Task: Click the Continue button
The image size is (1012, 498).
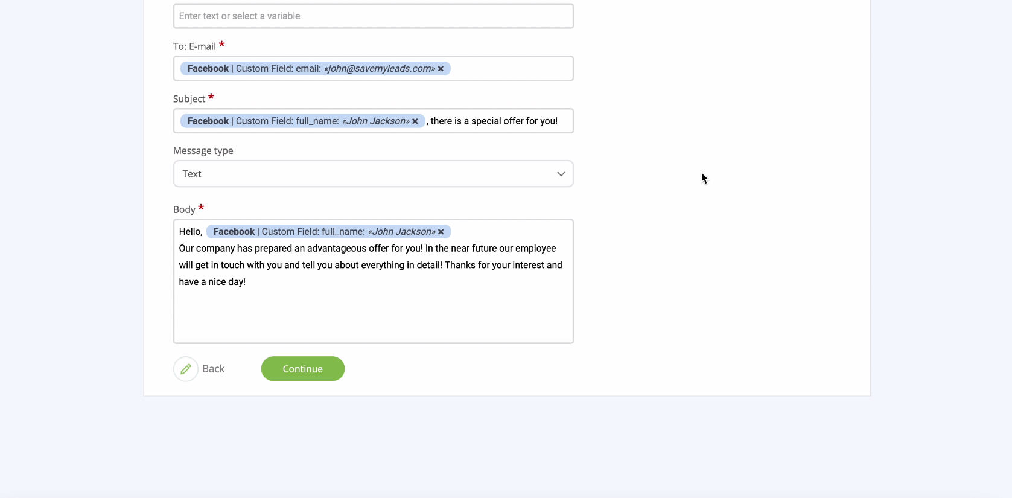Action: click(x=303, y=369)
